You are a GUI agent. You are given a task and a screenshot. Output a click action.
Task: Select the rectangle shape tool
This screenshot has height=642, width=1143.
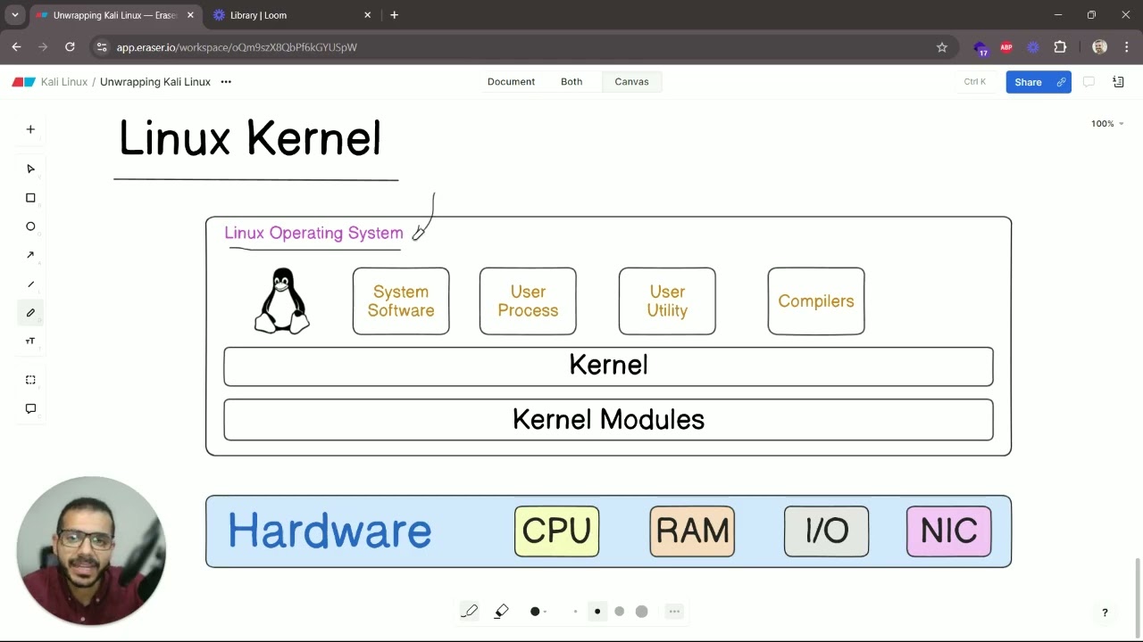pos(30,198)
